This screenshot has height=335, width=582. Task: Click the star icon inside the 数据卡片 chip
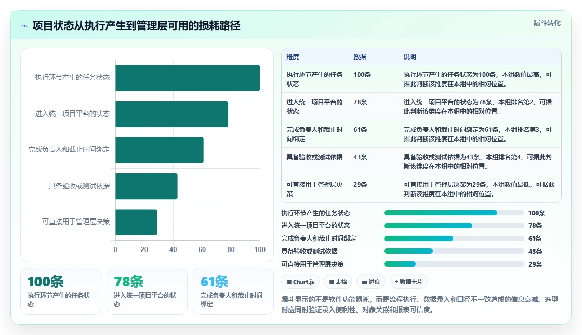tap(397, 282)
